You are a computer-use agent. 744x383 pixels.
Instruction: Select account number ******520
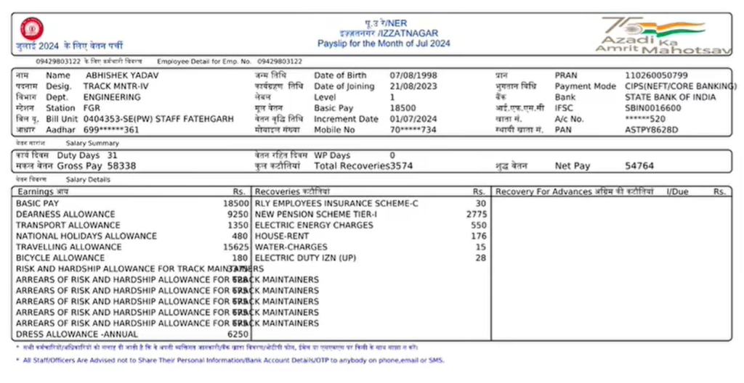[x=645, y=119]
